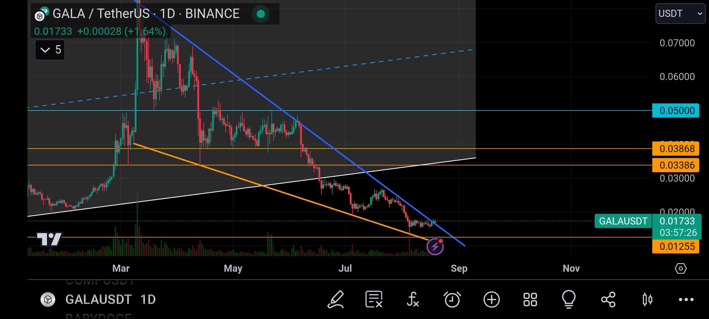Tap the GALA logo beside GALAUSDT 1D

[x=48, y=300]
